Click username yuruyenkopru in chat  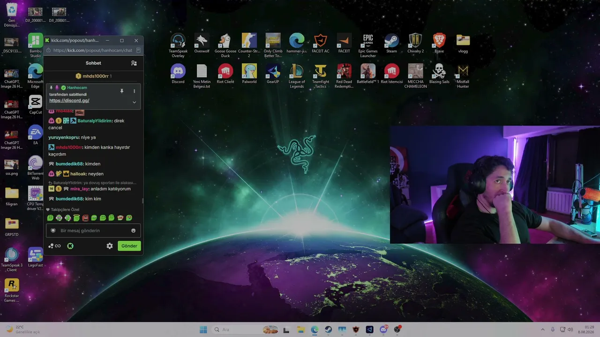(63, 138)
